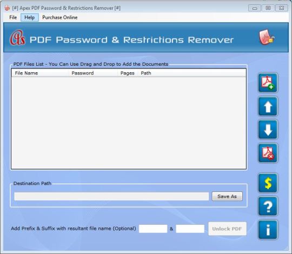Click the Pages column header
Screen dimensions: 292x254
(128, 73)
